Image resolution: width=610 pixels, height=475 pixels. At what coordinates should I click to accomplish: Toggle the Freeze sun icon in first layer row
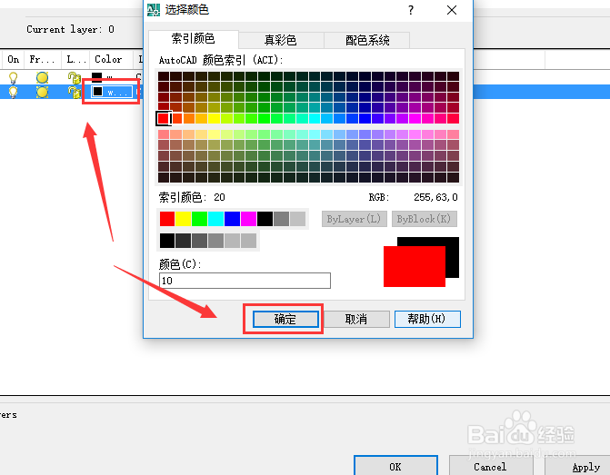[42, 78]
